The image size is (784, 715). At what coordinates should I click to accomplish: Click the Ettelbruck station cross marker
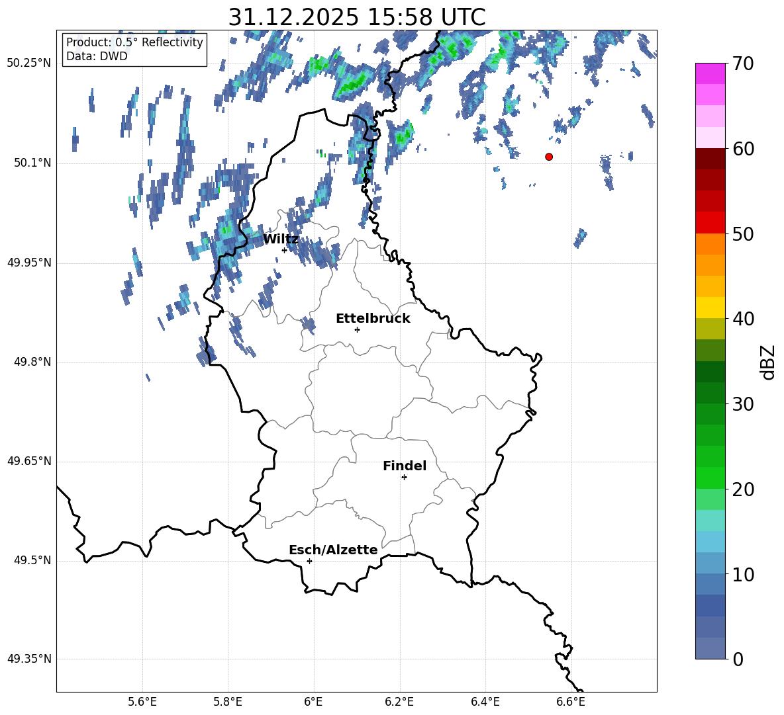coord(357,329)
